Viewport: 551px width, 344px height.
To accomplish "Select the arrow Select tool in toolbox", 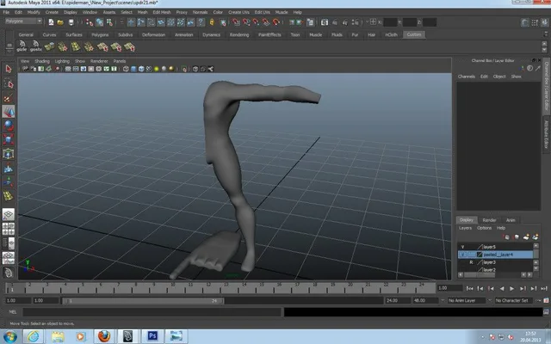I will click(x=9, y=69).
